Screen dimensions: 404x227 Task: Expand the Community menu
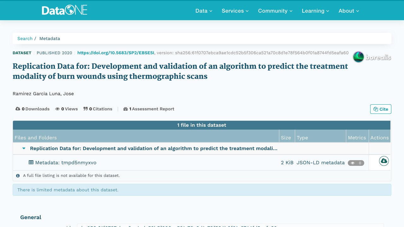pyautogui.click(x=275, y=11)
